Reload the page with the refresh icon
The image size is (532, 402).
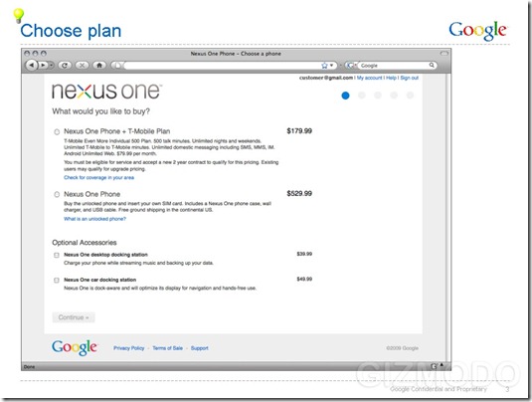[x=65, y=66]
